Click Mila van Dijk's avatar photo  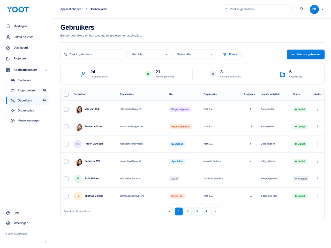click(79, 110)
